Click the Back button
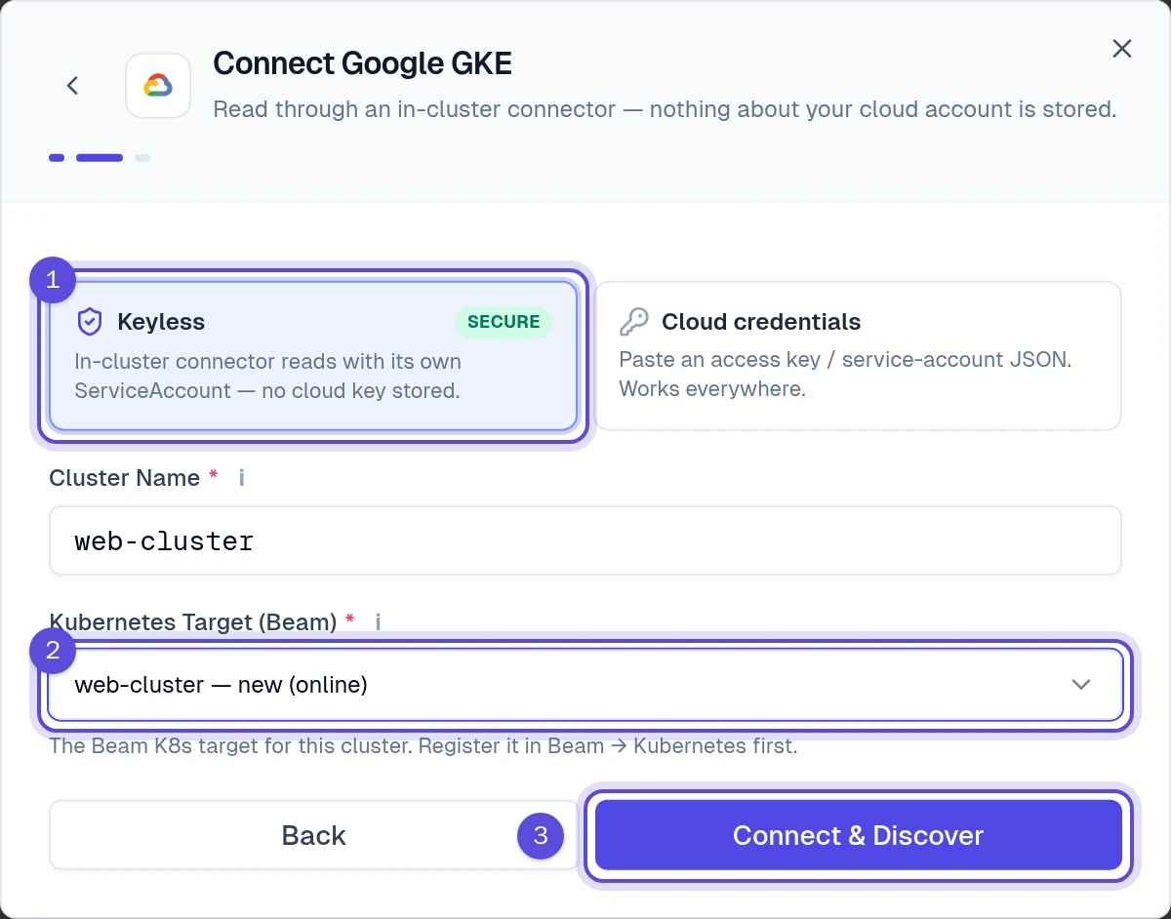The image size is (1171, 919). [313, 835]
